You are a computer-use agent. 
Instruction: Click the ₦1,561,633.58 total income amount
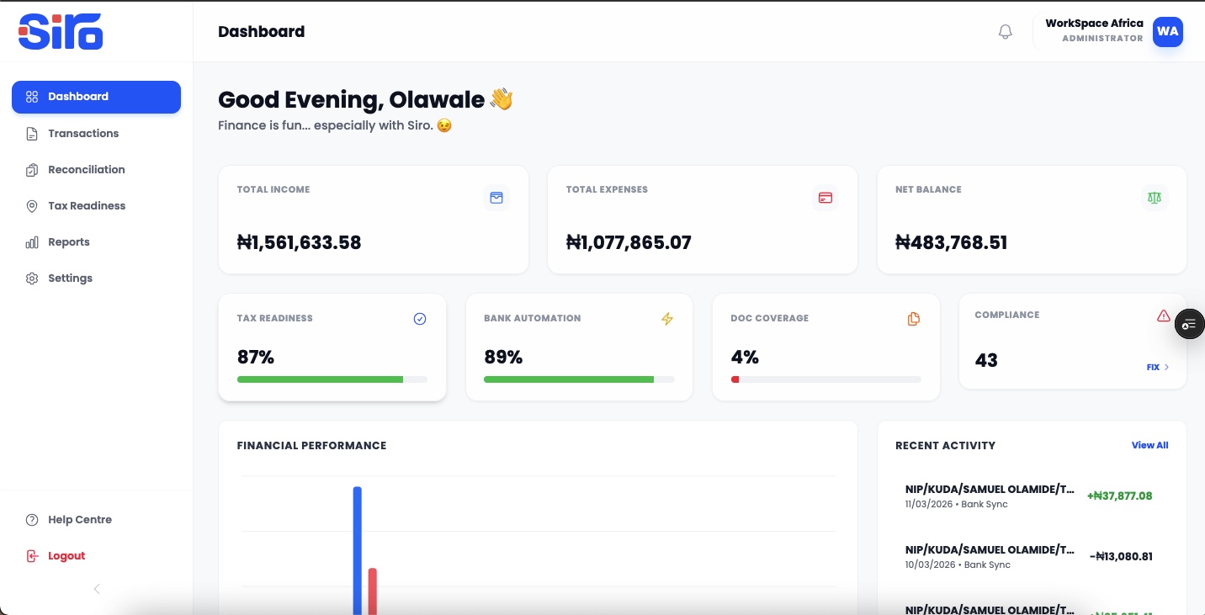point(299,243)
